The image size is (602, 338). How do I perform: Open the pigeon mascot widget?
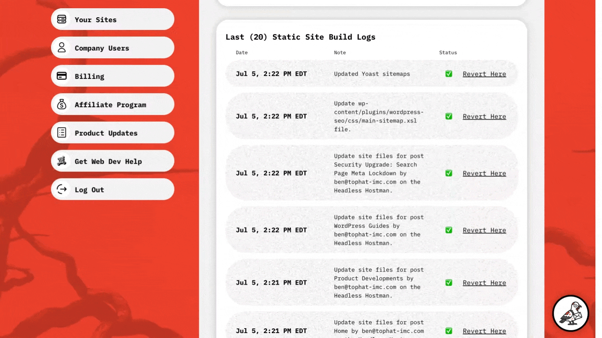point(570,313)
